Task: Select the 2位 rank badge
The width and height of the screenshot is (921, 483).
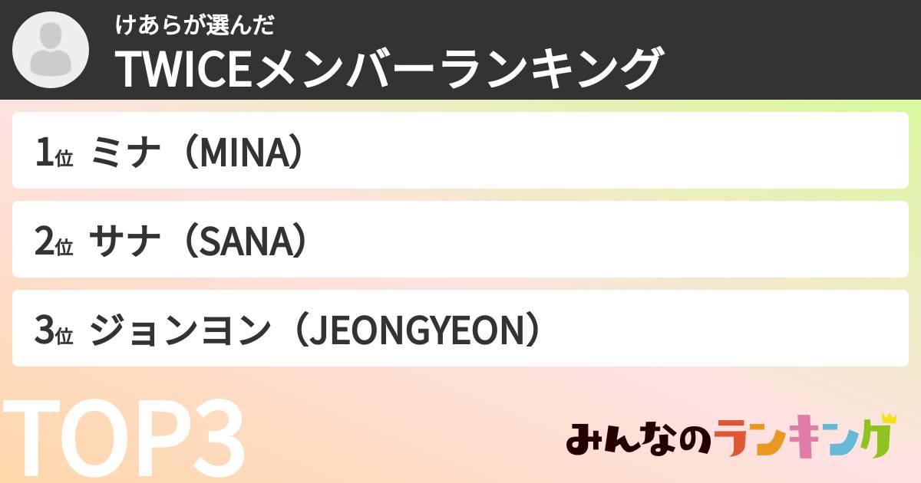Action: 53,244
